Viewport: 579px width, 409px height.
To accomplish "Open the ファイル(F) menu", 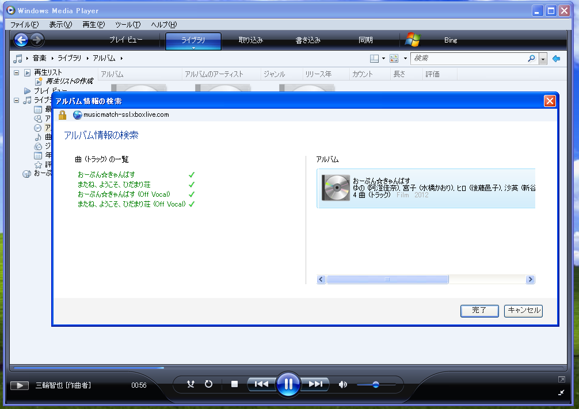I will (24, 25).
